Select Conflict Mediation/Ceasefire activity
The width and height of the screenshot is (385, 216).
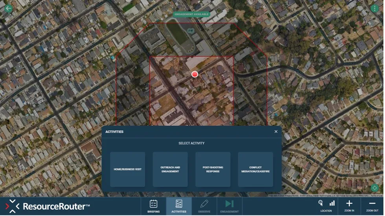click(255, 169)
